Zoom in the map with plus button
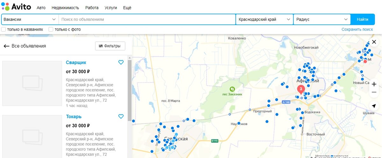This screenshot has height=158, width=382. [374, 84]
